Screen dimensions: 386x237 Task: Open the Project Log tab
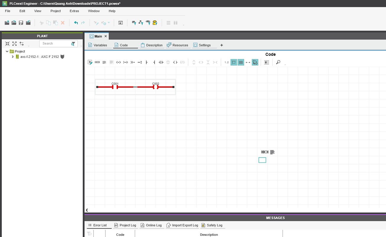coord(125,225)
